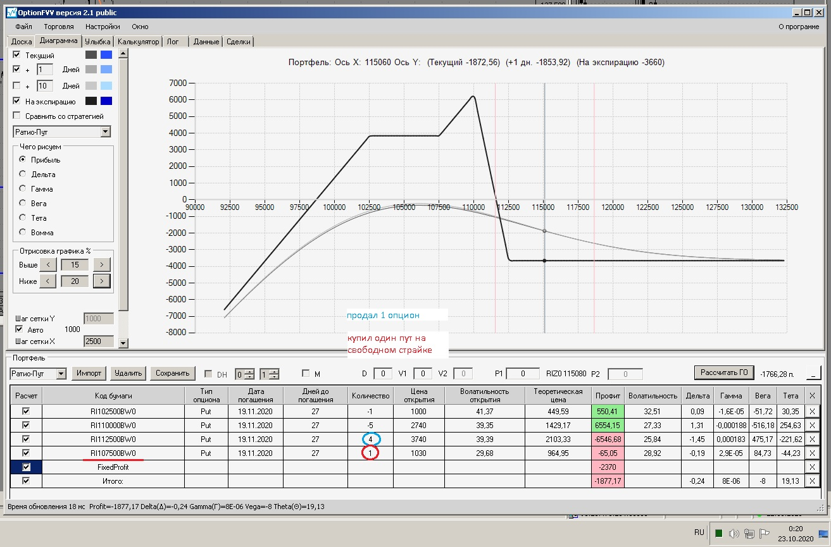Enable the DH checkbox in portfolio toolbar
831x547 pixels.
pos(208,374)
